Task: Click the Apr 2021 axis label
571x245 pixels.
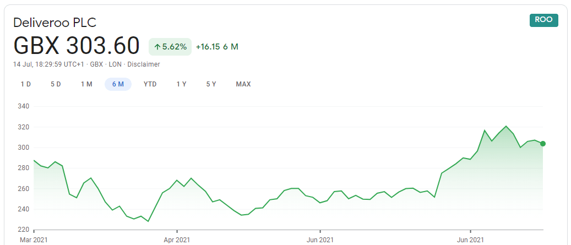Action: pyautogui.click(x=177, y=240)
